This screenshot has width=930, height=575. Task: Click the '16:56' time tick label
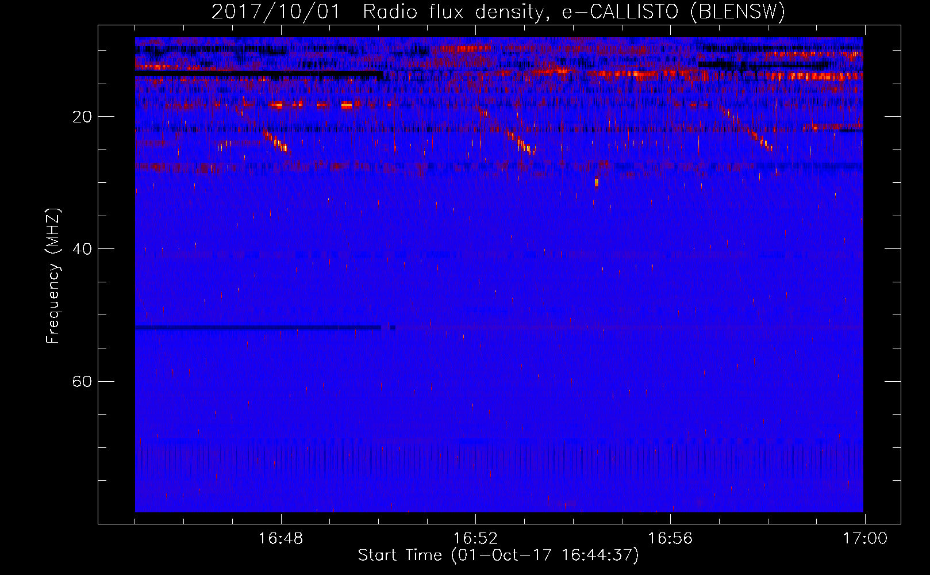click(670, 539)
